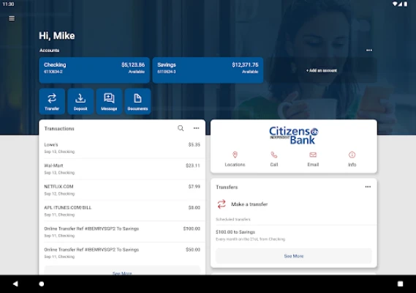Image resolution: width=416 pixels, height=293 pixels.
Task: Search transactions with the magnifier icon
Action: click(x=181, y=128)
